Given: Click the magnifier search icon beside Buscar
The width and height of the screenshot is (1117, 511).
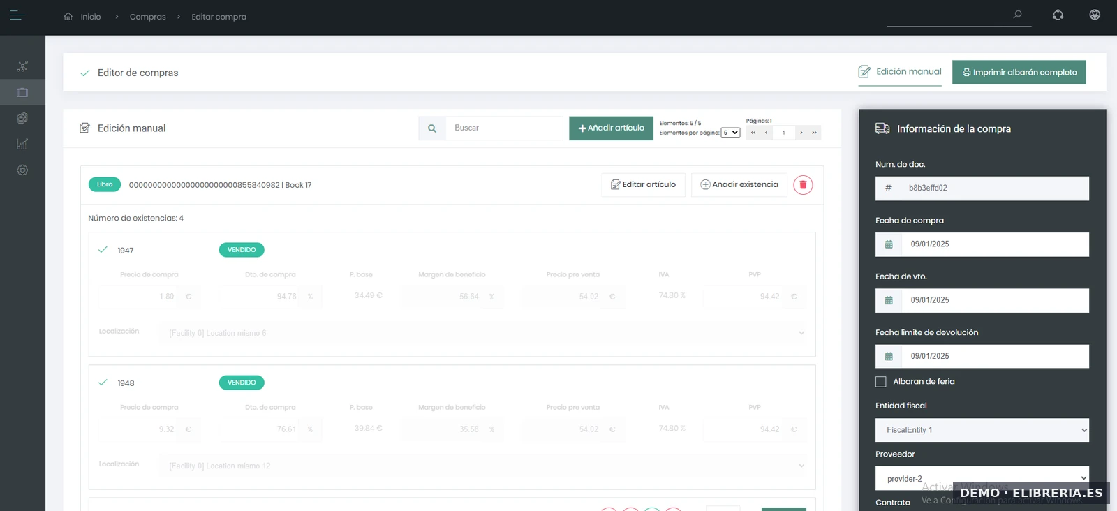Looking at the screenshot, I should (x=432, y=128).
